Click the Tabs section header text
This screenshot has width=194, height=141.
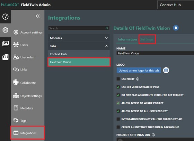53,46
